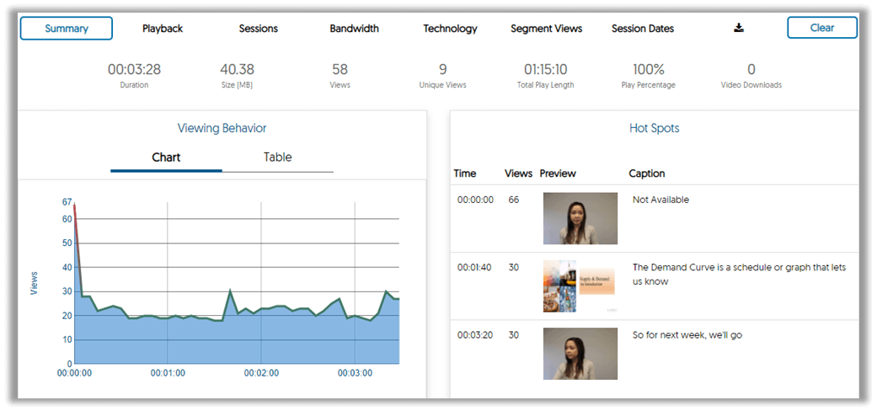877x411 pixels.
Task: Click the 01:15:10 Total Play Length
Action: 545,69
